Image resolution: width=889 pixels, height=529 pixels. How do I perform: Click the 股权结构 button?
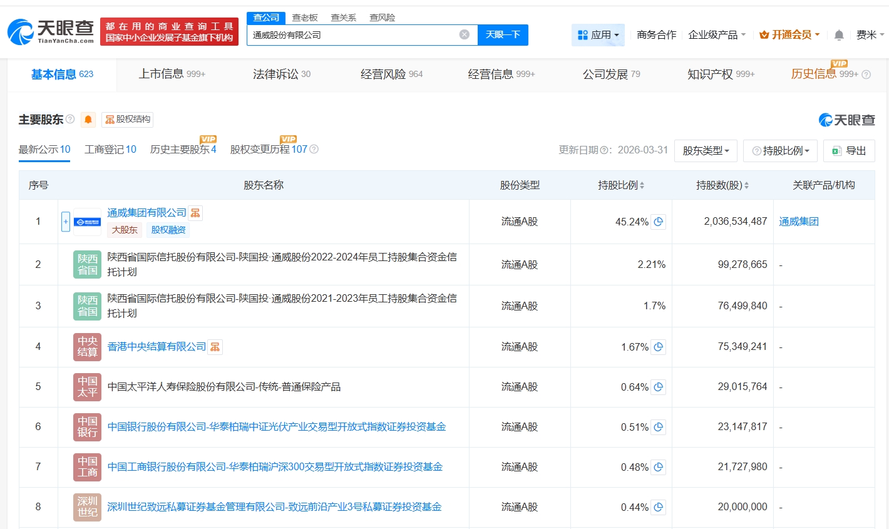[x=128, y=120]
